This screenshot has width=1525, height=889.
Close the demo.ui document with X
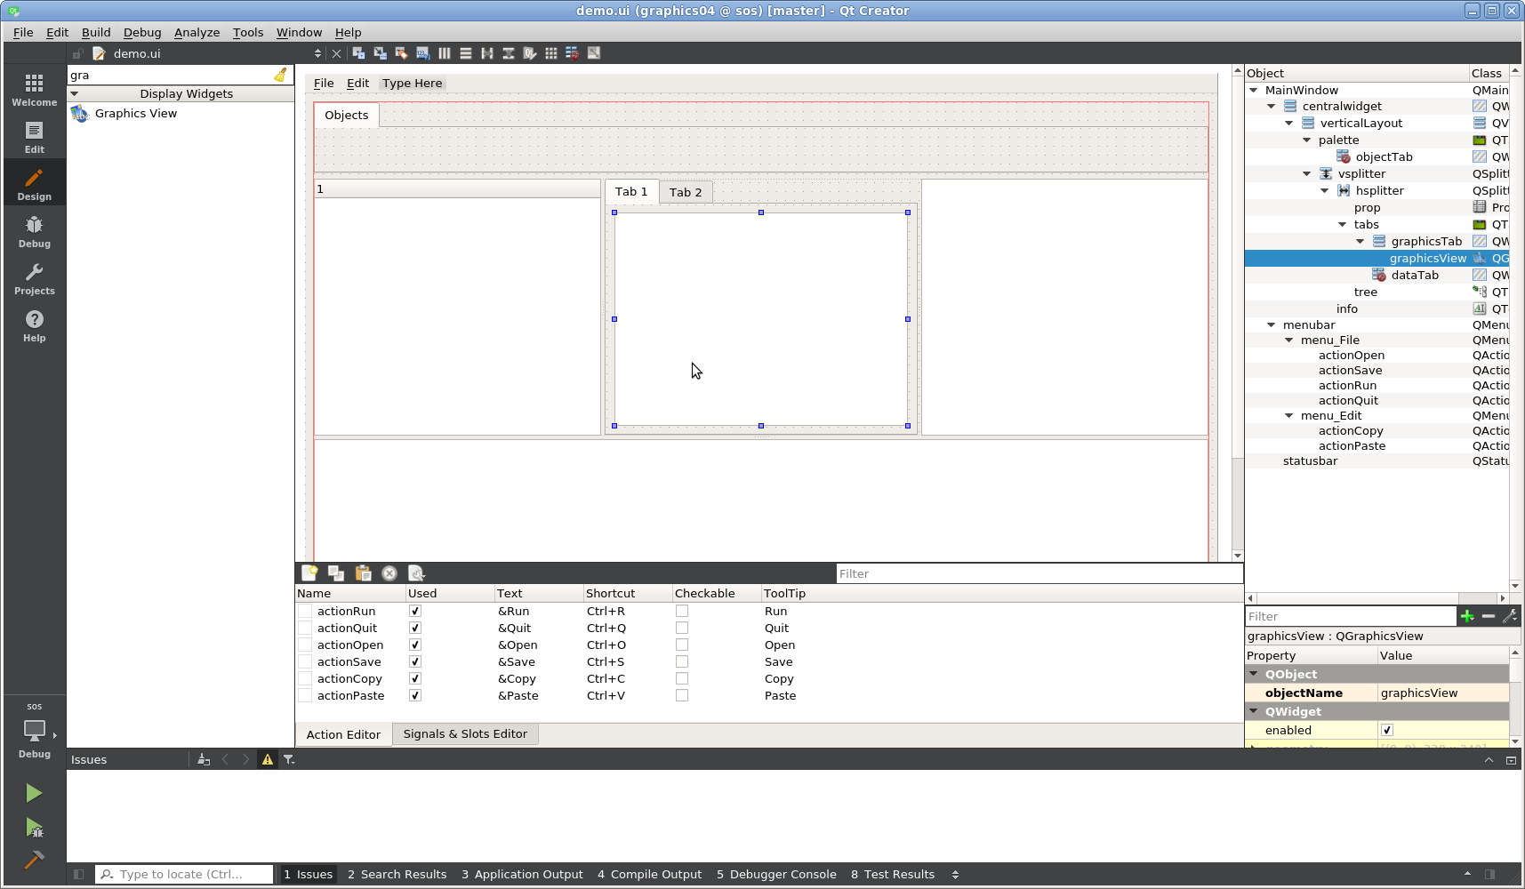point(336,53)
